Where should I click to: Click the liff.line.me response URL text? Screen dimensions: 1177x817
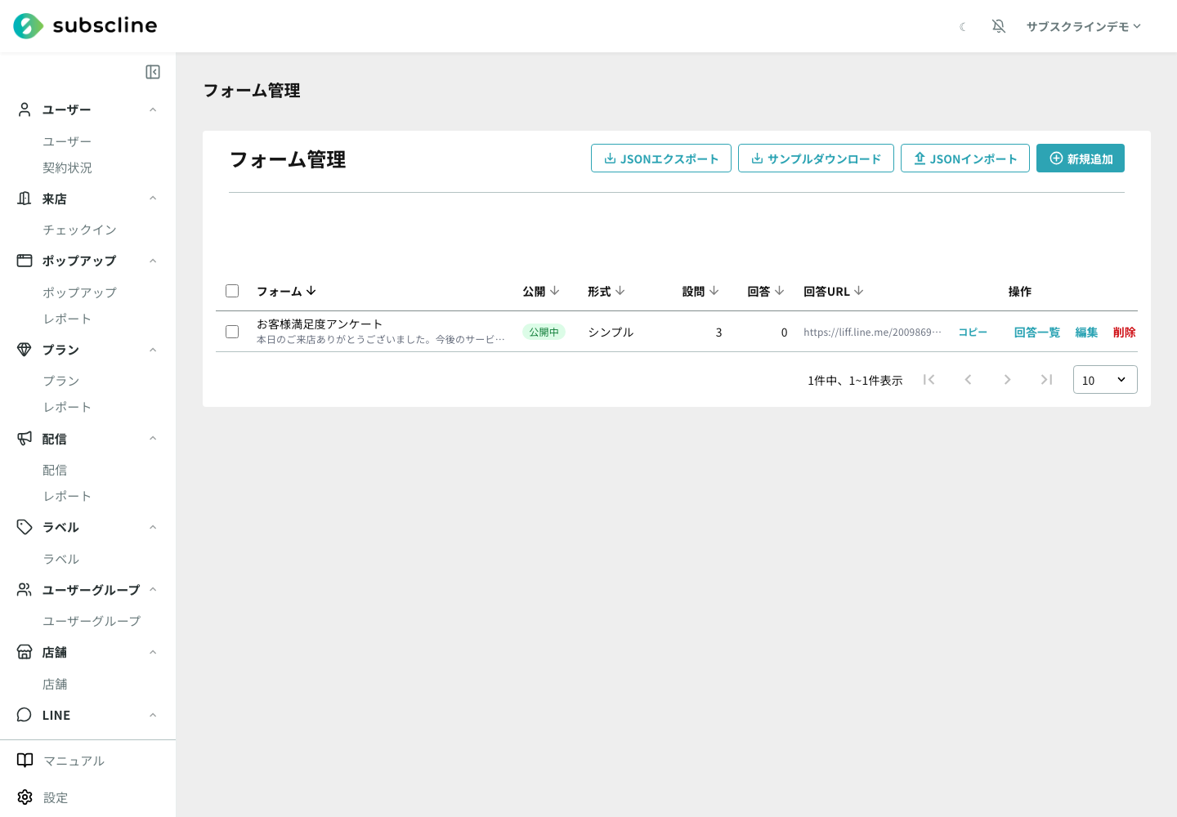click(x=872, y=333)
